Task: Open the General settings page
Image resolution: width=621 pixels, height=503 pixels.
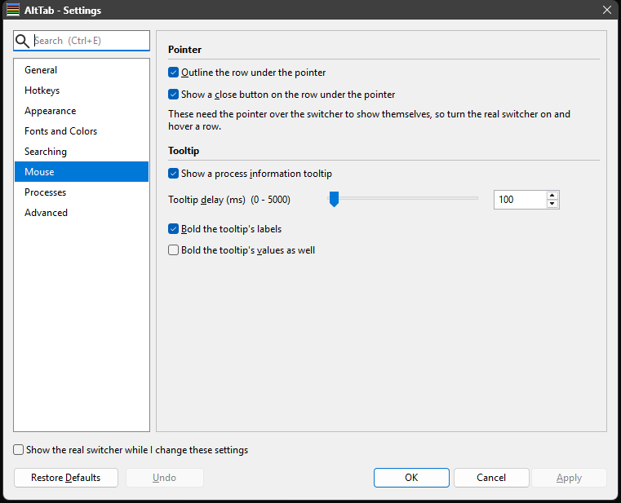Action: (82, 70)
